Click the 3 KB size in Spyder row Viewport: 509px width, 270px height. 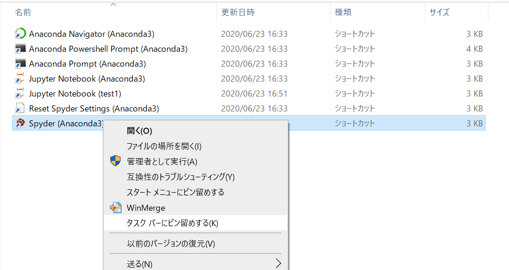(x=474, y=124)
